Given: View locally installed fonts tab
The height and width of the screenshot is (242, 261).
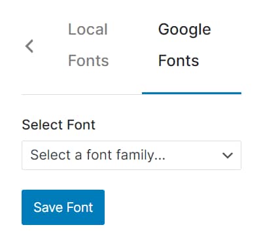Looking at the screenshot, I should click(88, 45).
